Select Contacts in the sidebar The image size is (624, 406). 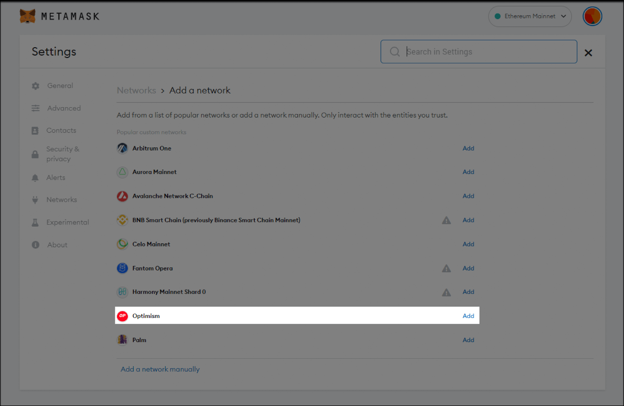61,130
